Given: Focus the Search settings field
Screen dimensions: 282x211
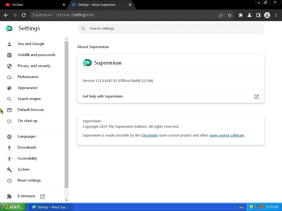Looking at the screenshot, I should [x=171, y=29].
